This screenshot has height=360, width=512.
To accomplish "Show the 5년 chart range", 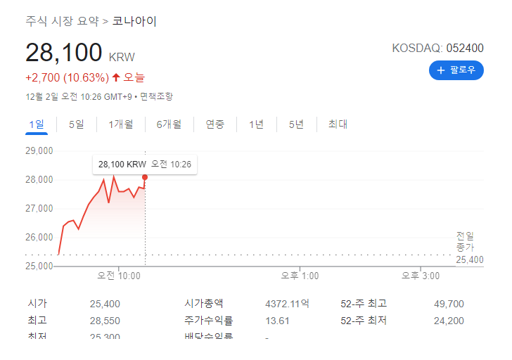I will [297, 124].
